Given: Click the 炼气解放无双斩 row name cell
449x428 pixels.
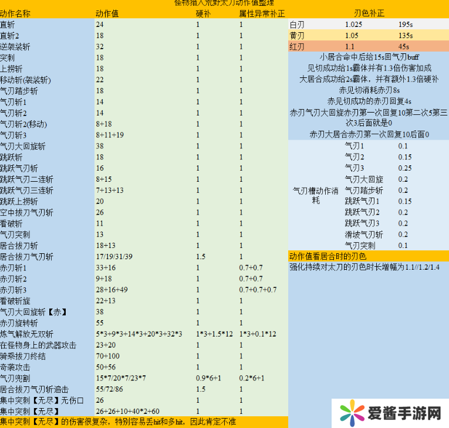Looking at the screenshot, I should click(x=28, y=334).
